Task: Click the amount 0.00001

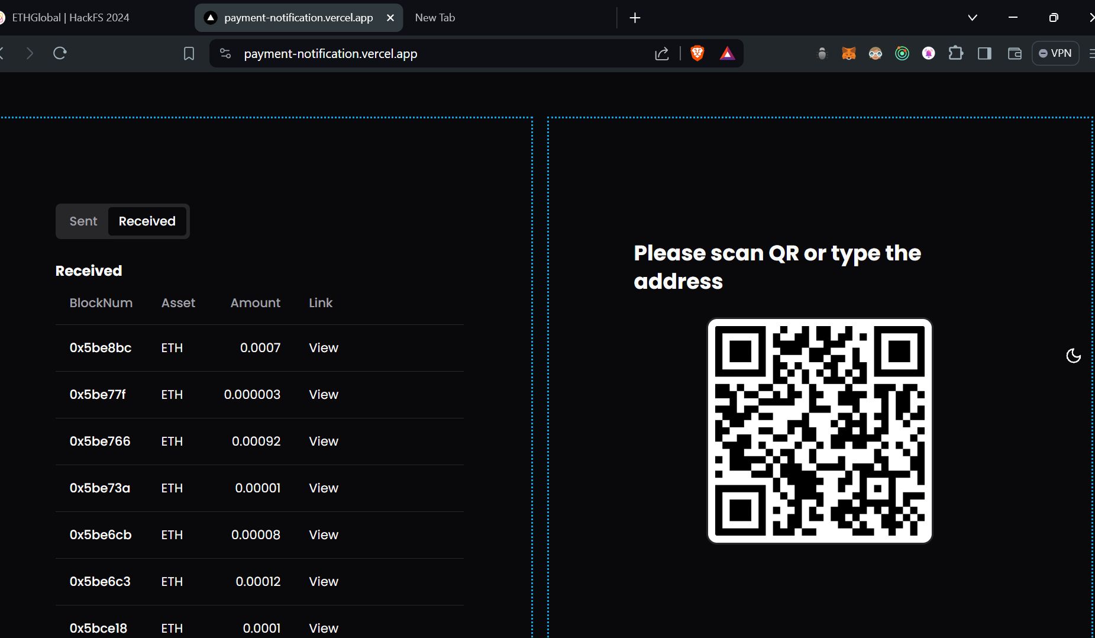Action: (258, 488)
